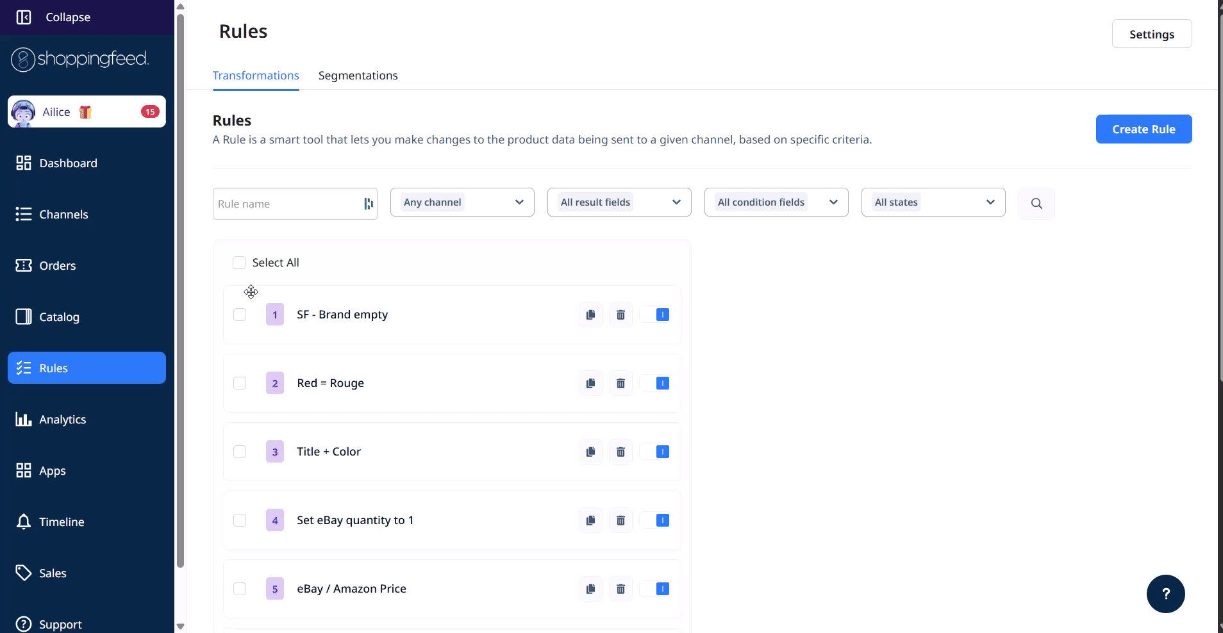Open Orders in the sidebar
The image size is (1223, 633).
87,265
